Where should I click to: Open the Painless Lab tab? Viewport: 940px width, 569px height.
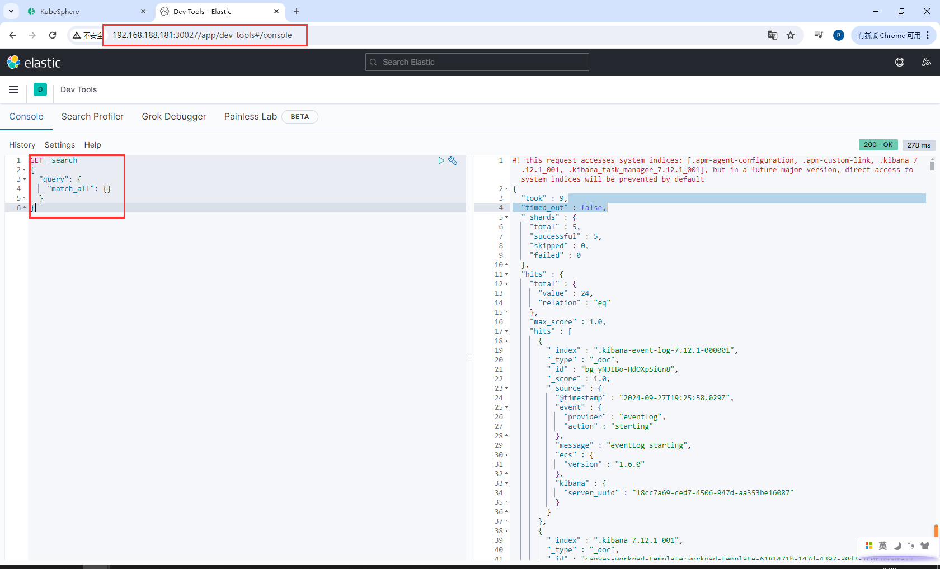click(x=251, y=116)
